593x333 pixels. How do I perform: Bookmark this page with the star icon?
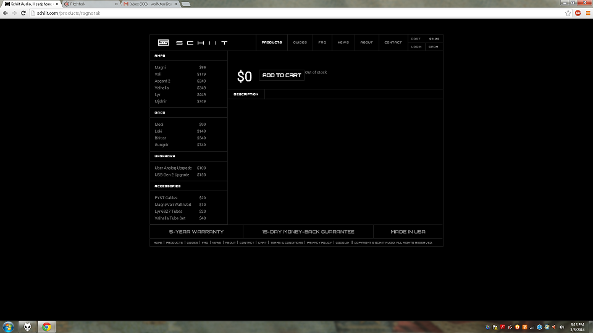568,13
